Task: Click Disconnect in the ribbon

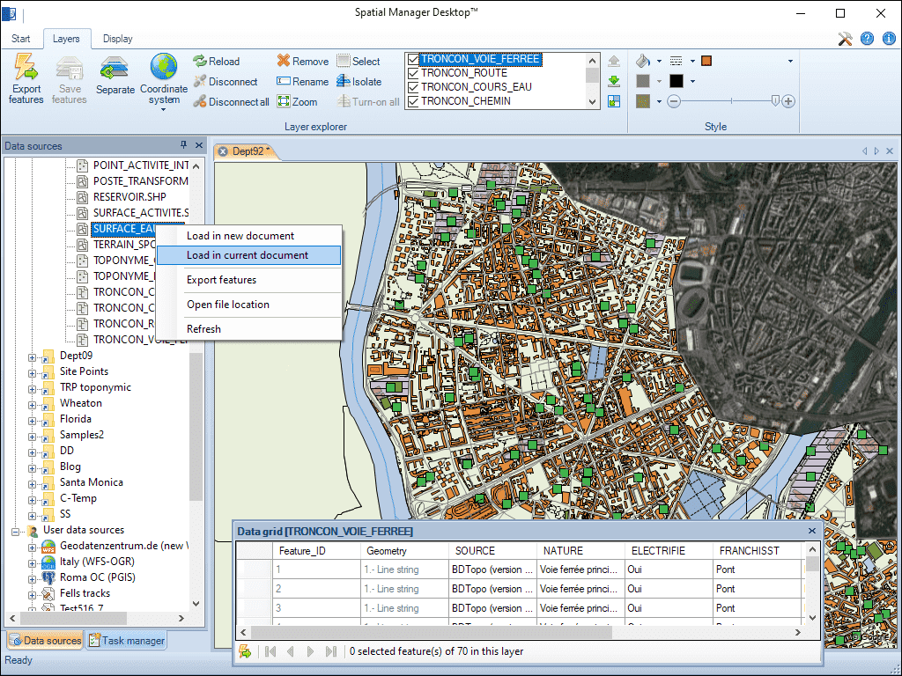Action: point(225,82)
